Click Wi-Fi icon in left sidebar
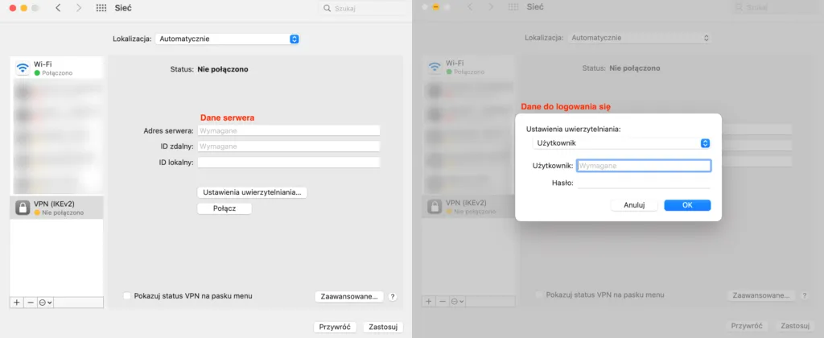Image resolution: width=824 pixels, height=338 pixels. pos(23,68)
